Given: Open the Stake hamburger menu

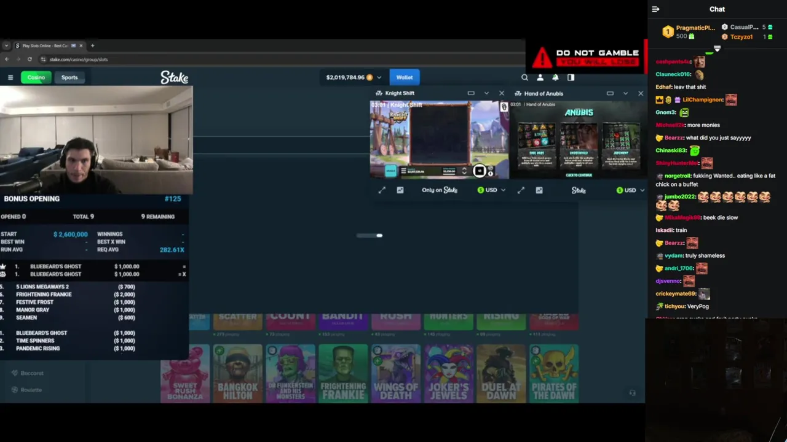Looking at the screenshot, I should (x=10, y=77).
